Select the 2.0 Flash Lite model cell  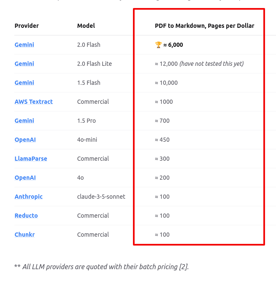[95, 64]
